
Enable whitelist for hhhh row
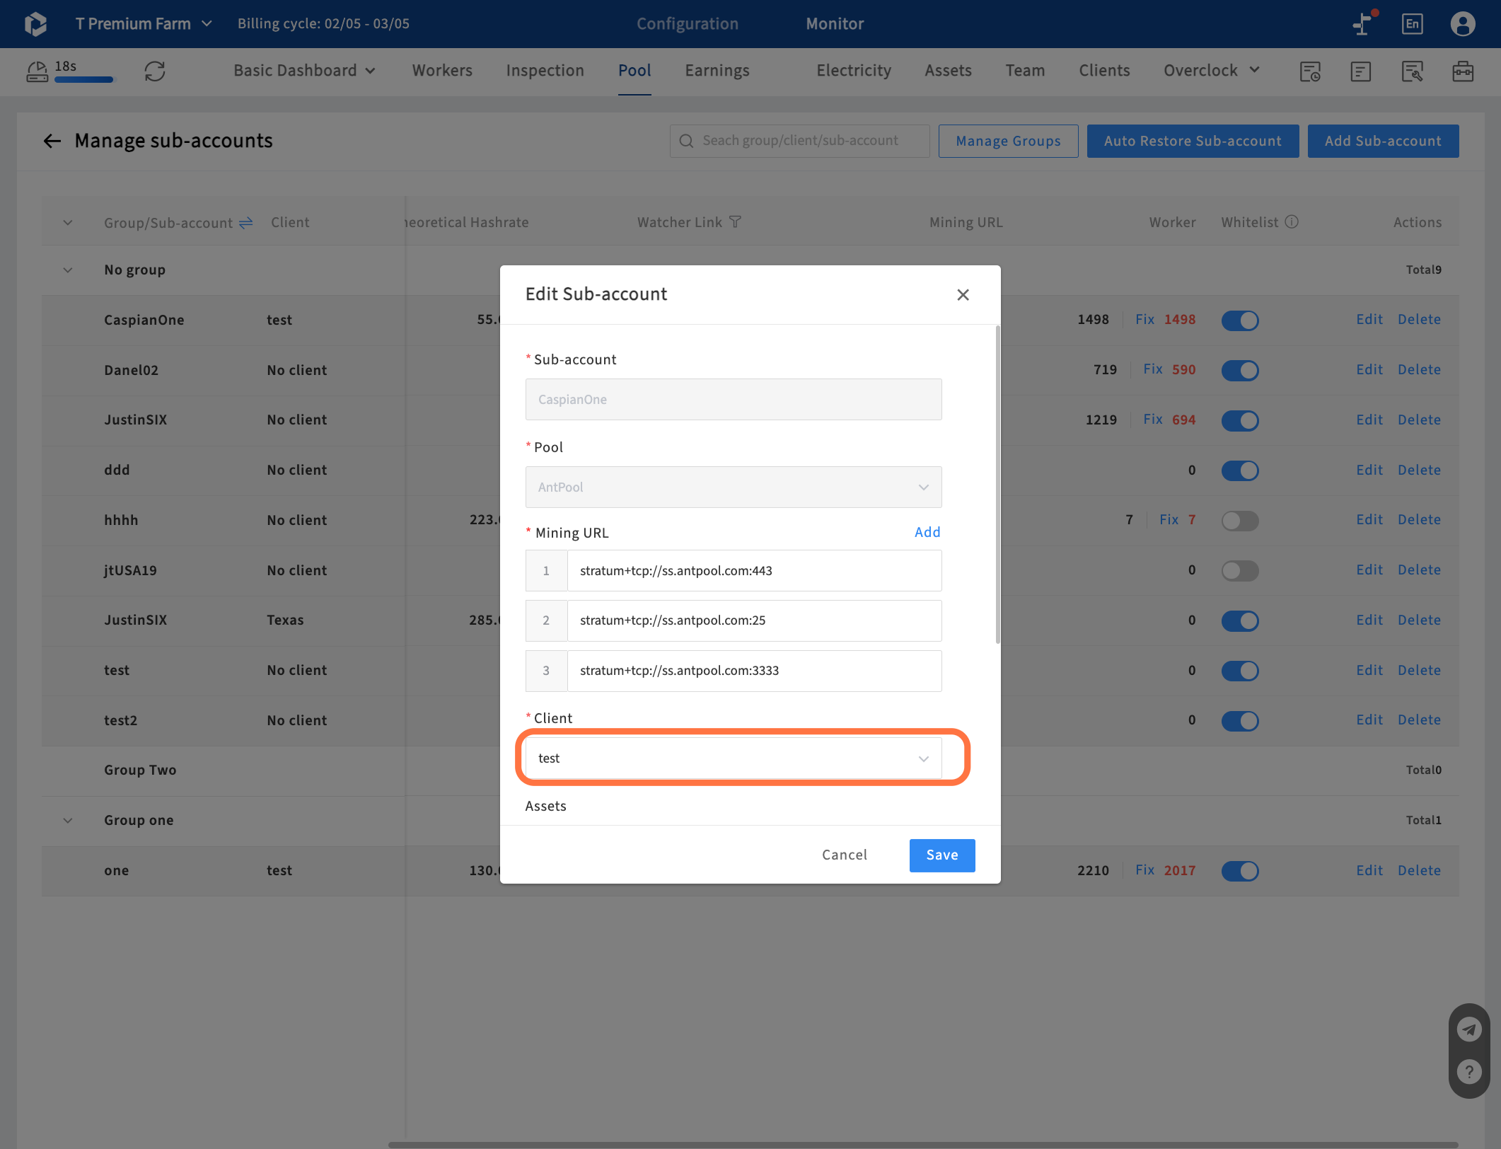click(x=1240, y=520)
